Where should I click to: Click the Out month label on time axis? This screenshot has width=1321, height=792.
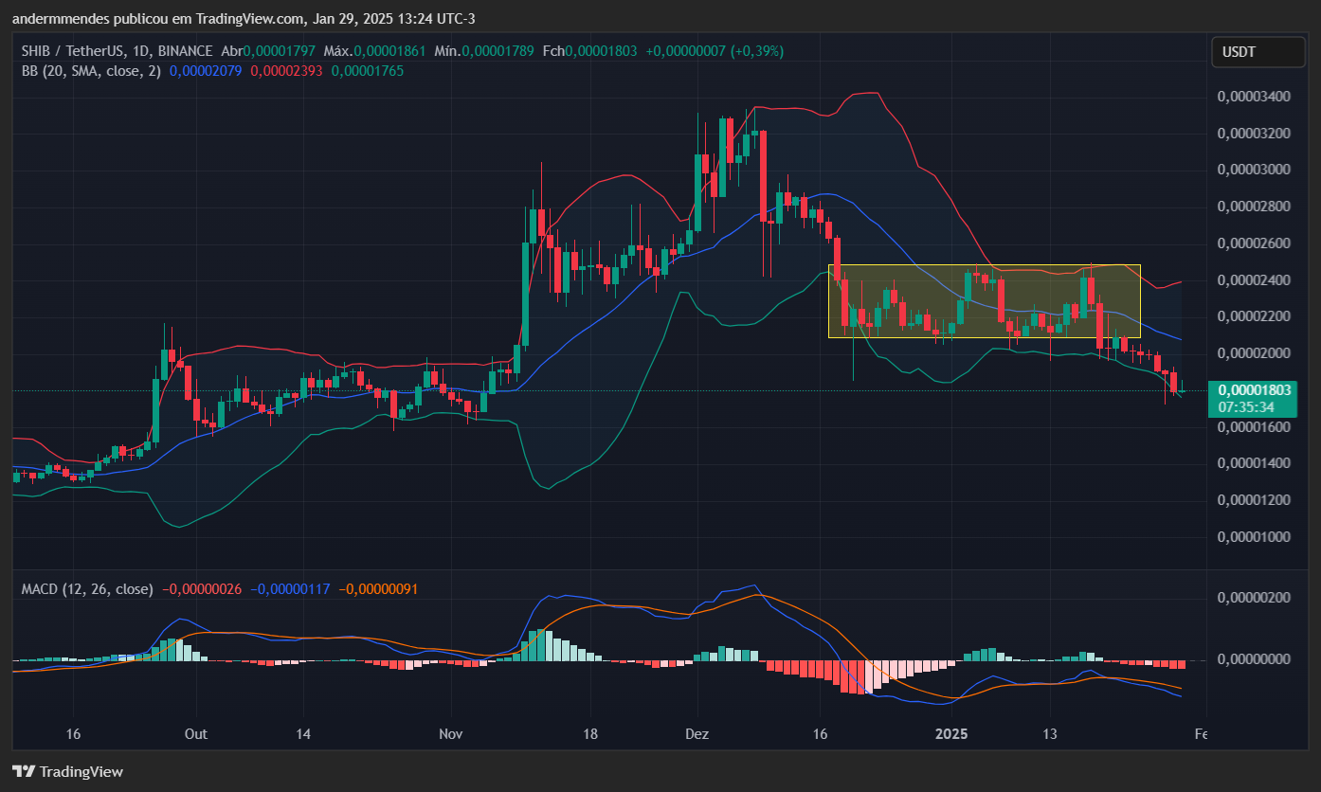point(196,734)
